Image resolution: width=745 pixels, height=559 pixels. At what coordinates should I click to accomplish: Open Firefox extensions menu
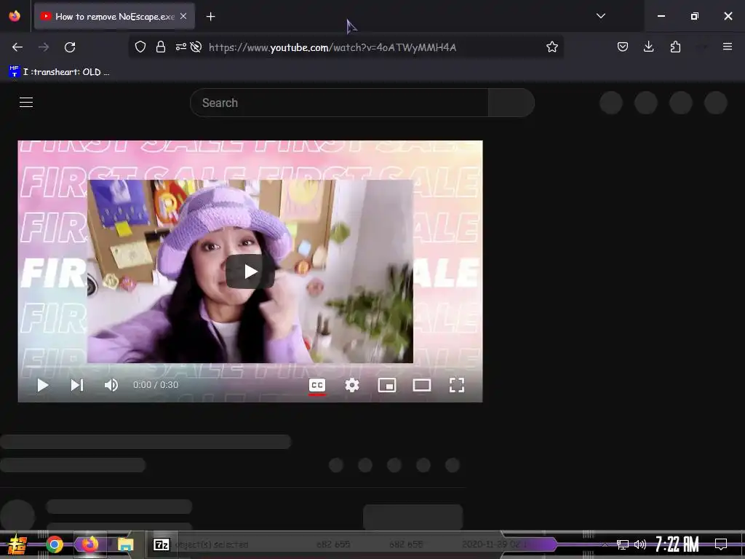[675, 47]
